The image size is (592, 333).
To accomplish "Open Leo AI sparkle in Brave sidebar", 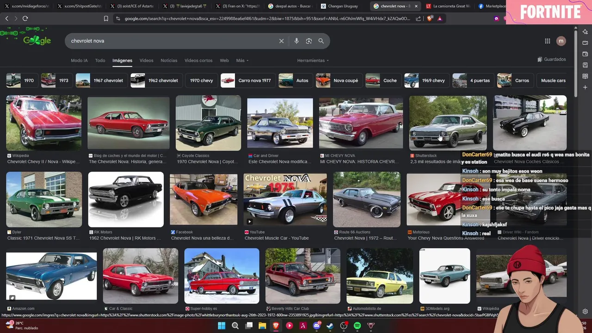I will point(585,31).
